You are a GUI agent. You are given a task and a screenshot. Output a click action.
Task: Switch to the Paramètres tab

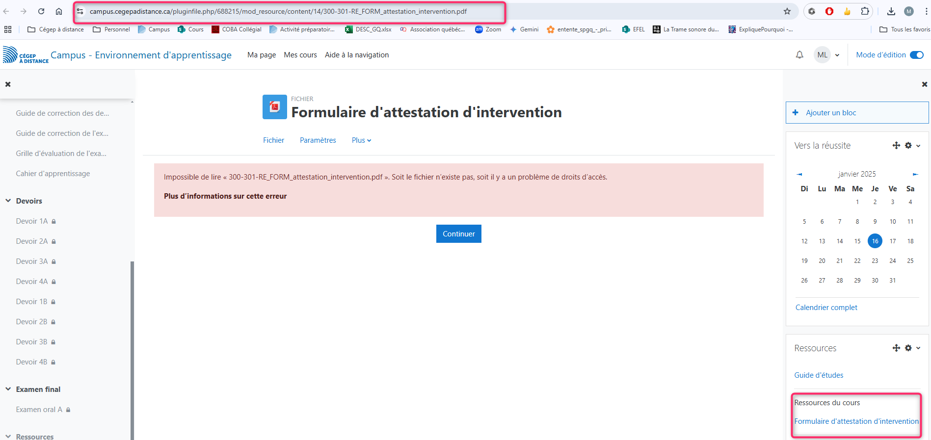(318, 140)
